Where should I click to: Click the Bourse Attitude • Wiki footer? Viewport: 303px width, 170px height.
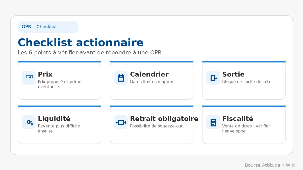click(270, 165)
